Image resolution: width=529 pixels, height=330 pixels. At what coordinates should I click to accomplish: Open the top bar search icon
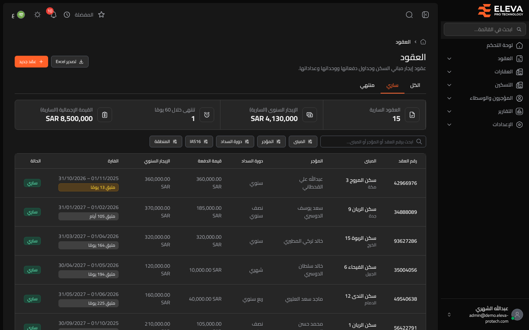click(409, 15)
